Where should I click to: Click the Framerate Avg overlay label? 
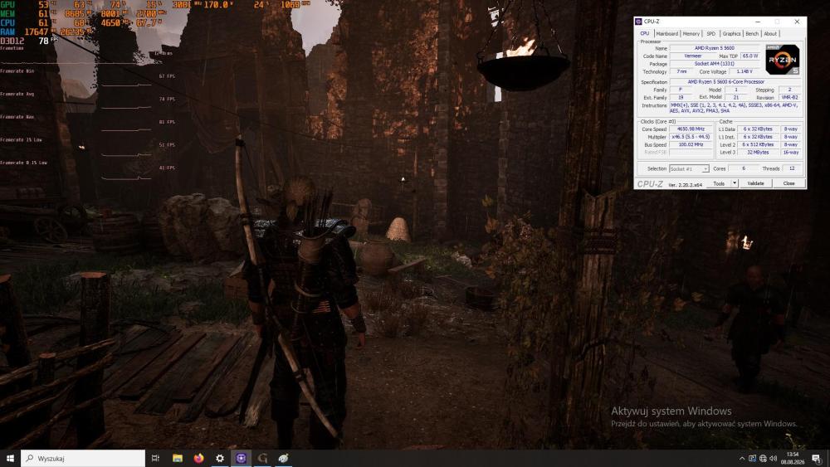tap(17, 94)
